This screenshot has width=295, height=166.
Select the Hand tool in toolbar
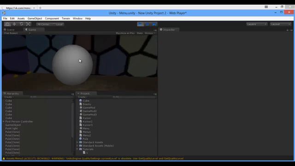pyautogui.click(x=7, y=24)
